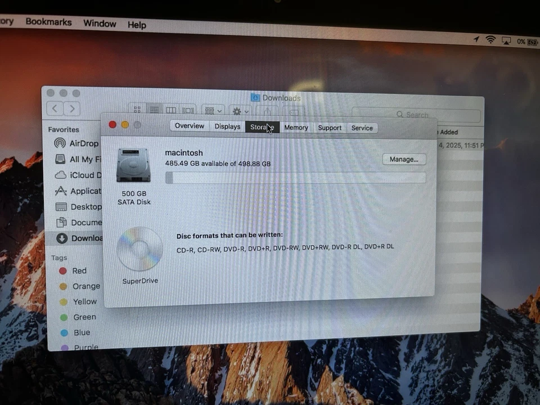Viewport: 540px width, 405px height.
Task: Switch Finder to Cover Flow view
Action: click(188, 110)
